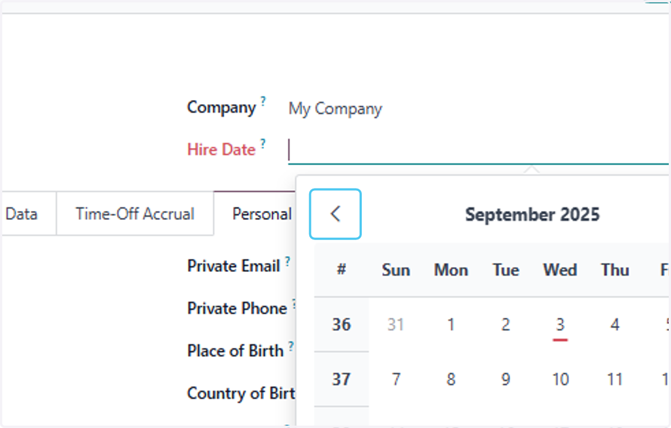Switch to the Time-Off Accrual tab
The image size is (671, 428).
tap(135, 214)
